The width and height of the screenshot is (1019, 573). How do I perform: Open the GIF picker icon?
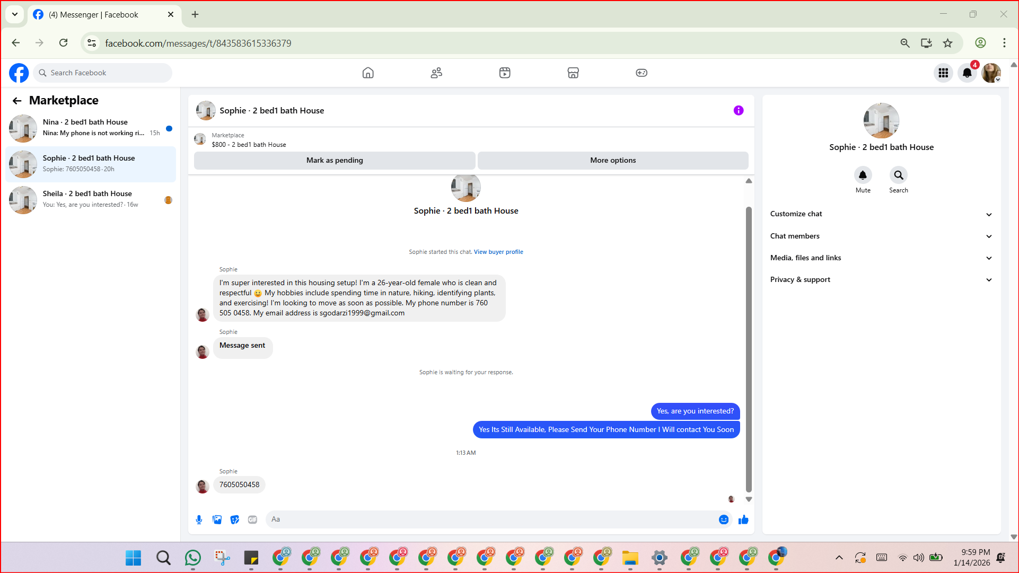[253, 519]
